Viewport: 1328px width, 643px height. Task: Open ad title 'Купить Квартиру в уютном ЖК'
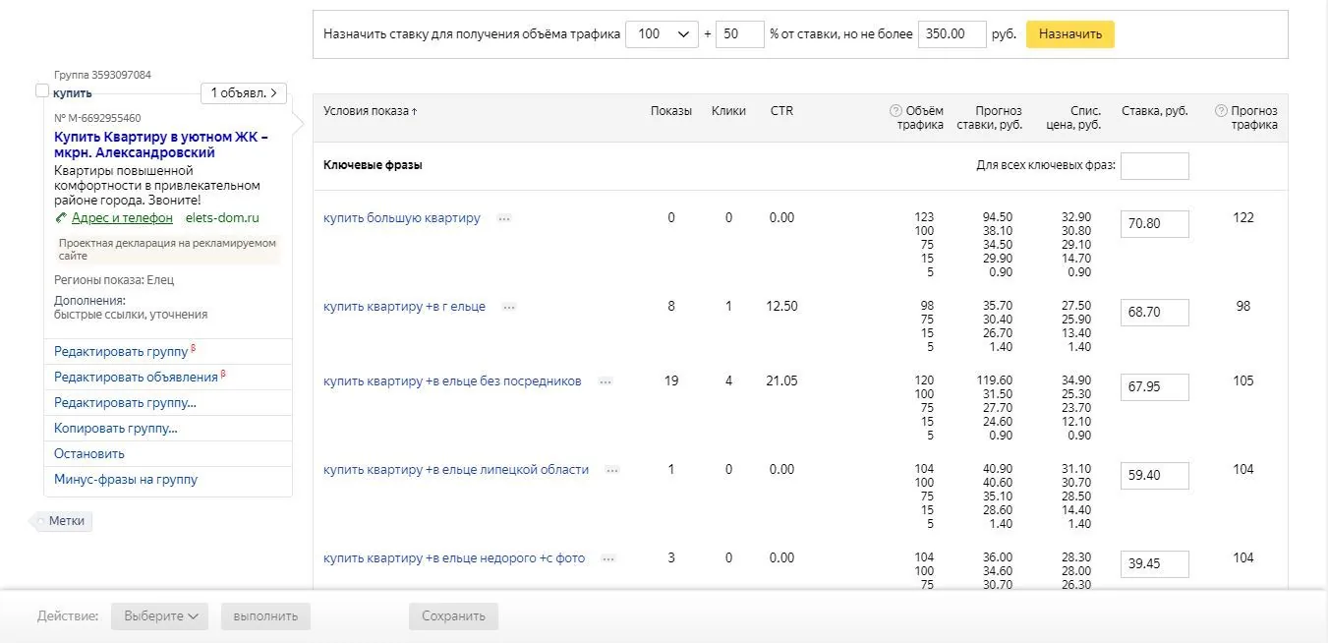[x=161, y=145]
